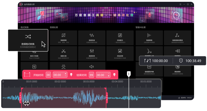Click marker pin icon after start time
This screenshot has width=207, height=111.
click(x=71, y=75)
